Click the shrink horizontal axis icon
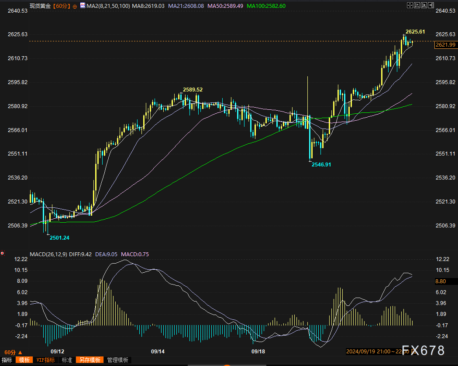The width and height of the screenshot is (458, 366). tap(416, 6)
